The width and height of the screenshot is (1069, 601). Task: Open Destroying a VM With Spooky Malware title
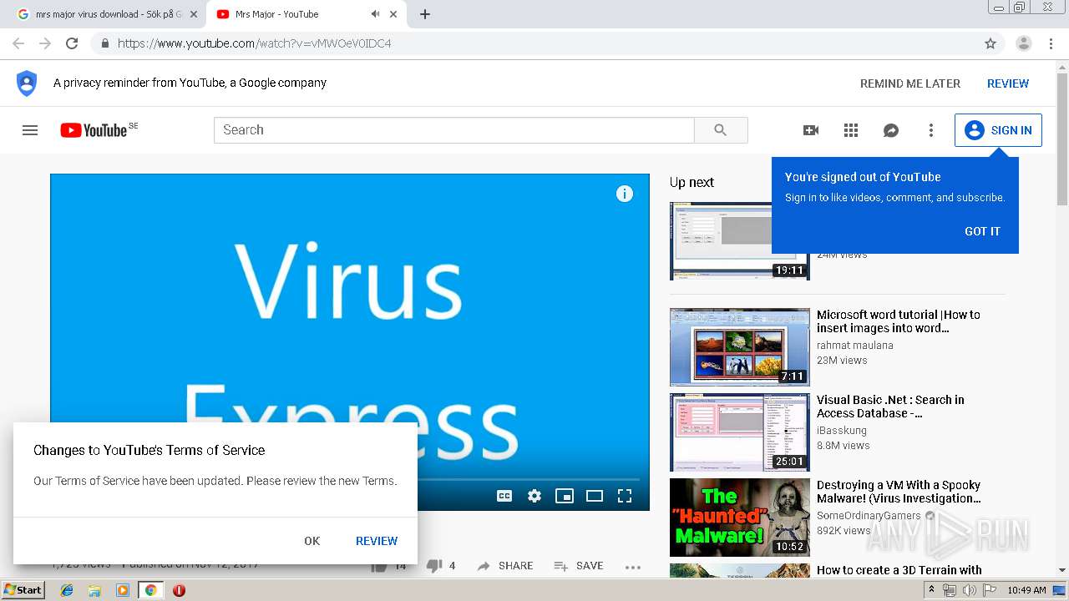pyautogui.click(x=899, y=492)
